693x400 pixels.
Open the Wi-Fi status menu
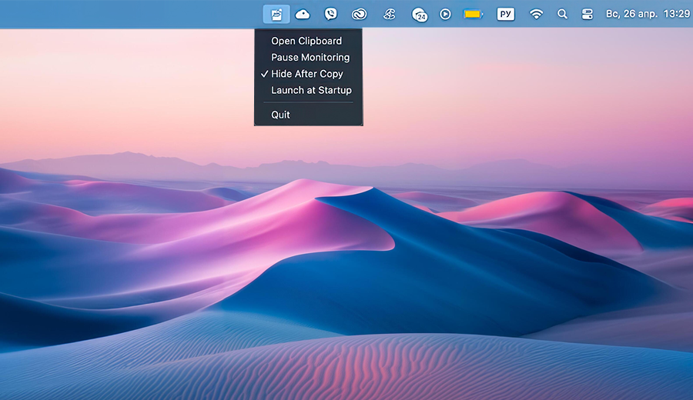536,14
